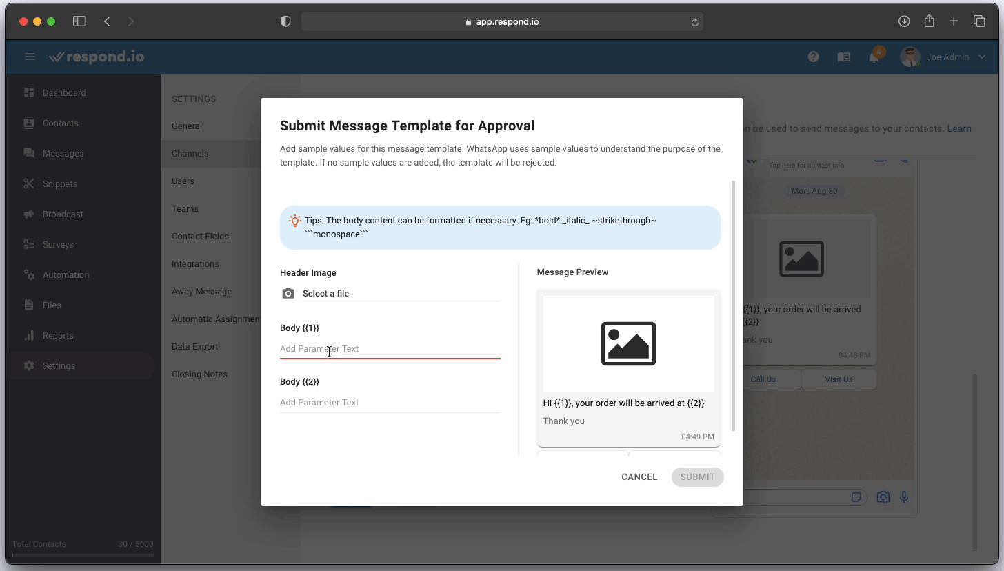Click the Automation gear icon
Screen dimensions: 1004x571
click(x=29, y=274)
